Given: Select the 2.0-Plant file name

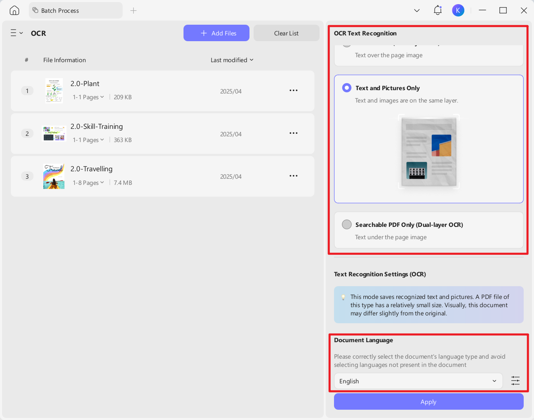Looking at the screenshot, I should pyautogui.click(x=85, y=84).
